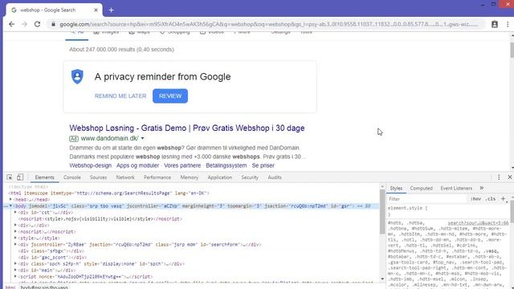Viewport: 514px width, 289px height.
Task: Choose REMIND ME LATER on privacy reminder
Action: 120,96
